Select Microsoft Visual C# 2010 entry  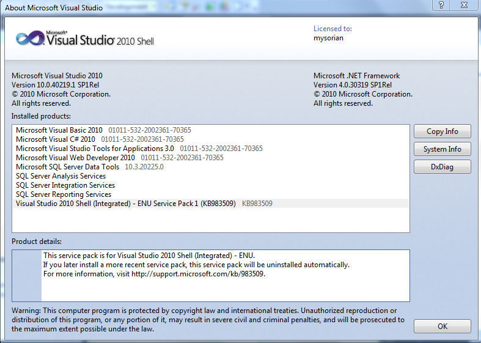211,139
